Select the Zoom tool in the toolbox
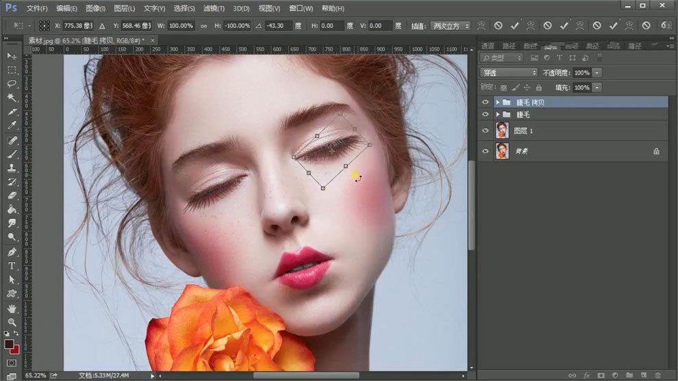The width and height of the screenshot is (678, 381). click(x=12, y=321)
